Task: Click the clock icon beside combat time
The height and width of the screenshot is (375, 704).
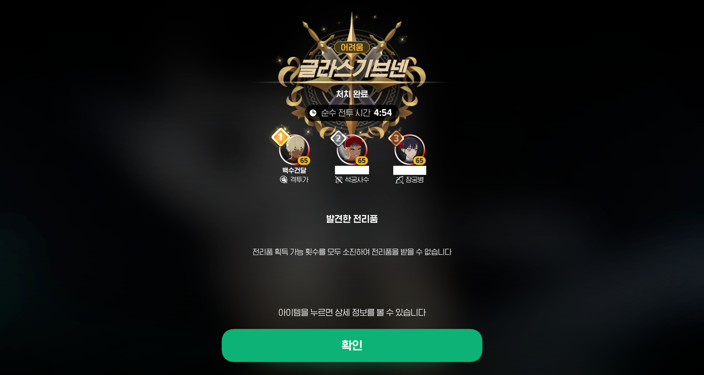Action: (313, 113)
